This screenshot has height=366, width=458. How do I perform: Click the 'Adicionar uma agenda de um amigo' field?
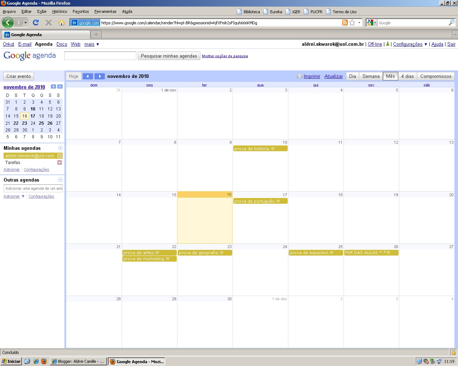pyautogui.click(x=33, y=188)
